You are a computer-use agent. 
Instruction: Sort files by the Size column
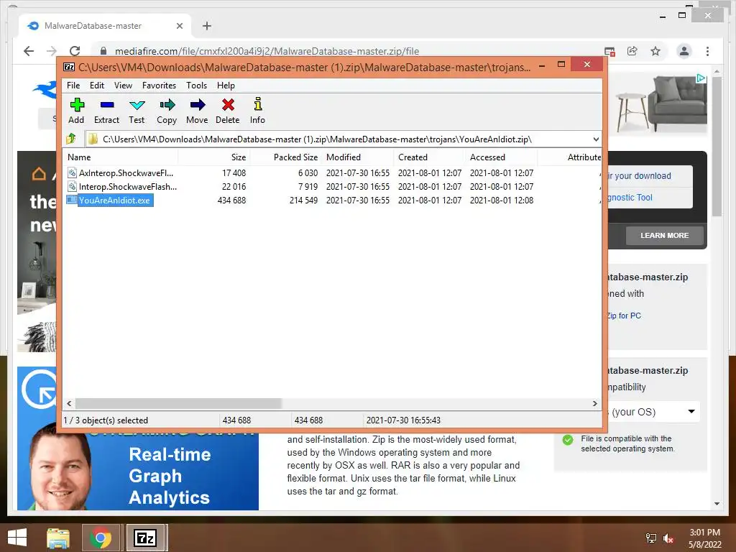[x=214, y=157]
